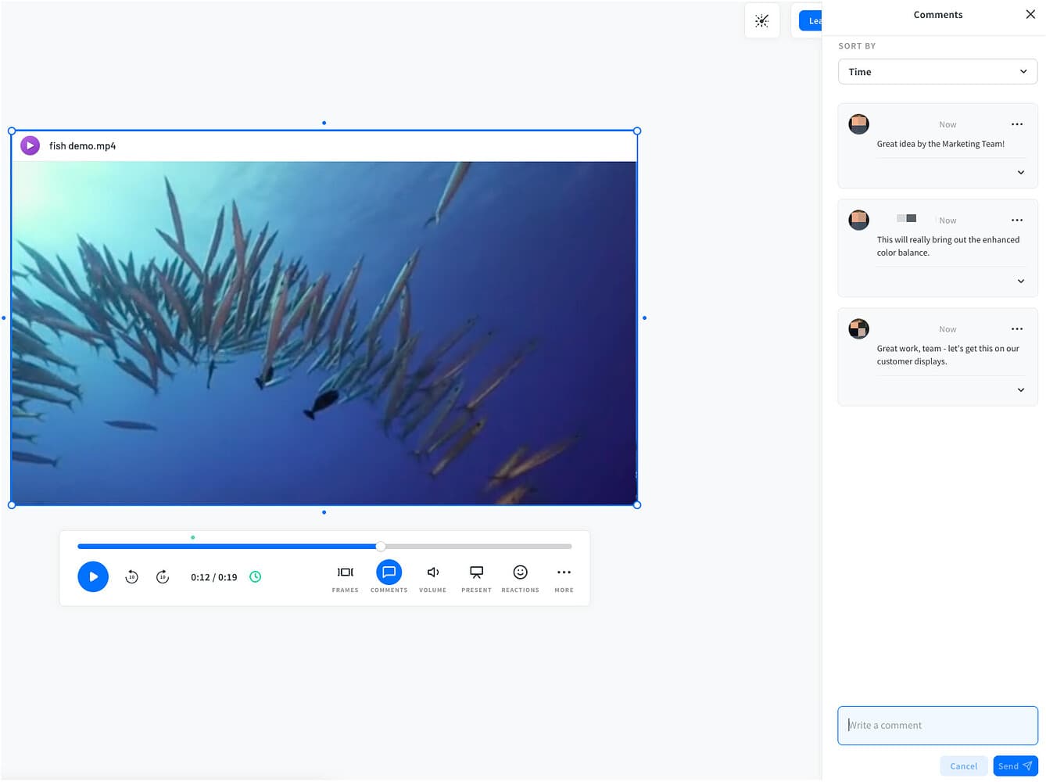The width and height of the screenshot is (1046, 782).
Task: Click the green clock icon near the timecode
Action: (255, 576)
